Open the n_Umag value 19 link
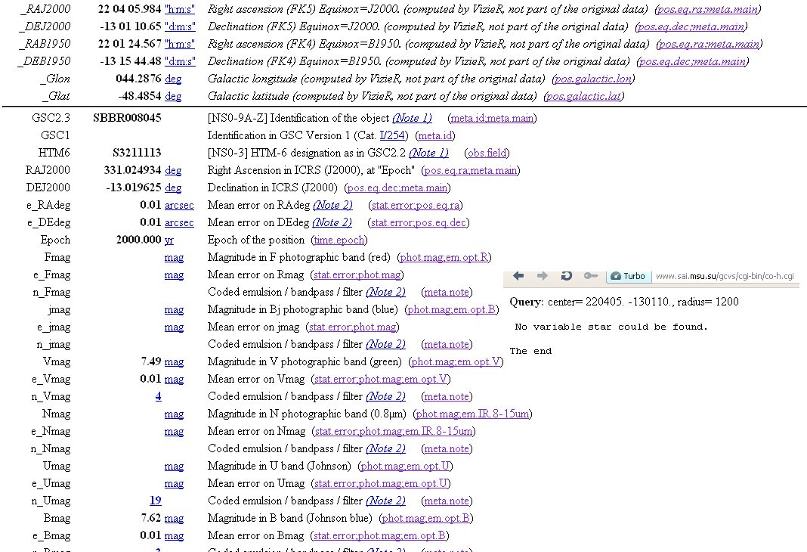Screen dimensions: 807x552 155,501
